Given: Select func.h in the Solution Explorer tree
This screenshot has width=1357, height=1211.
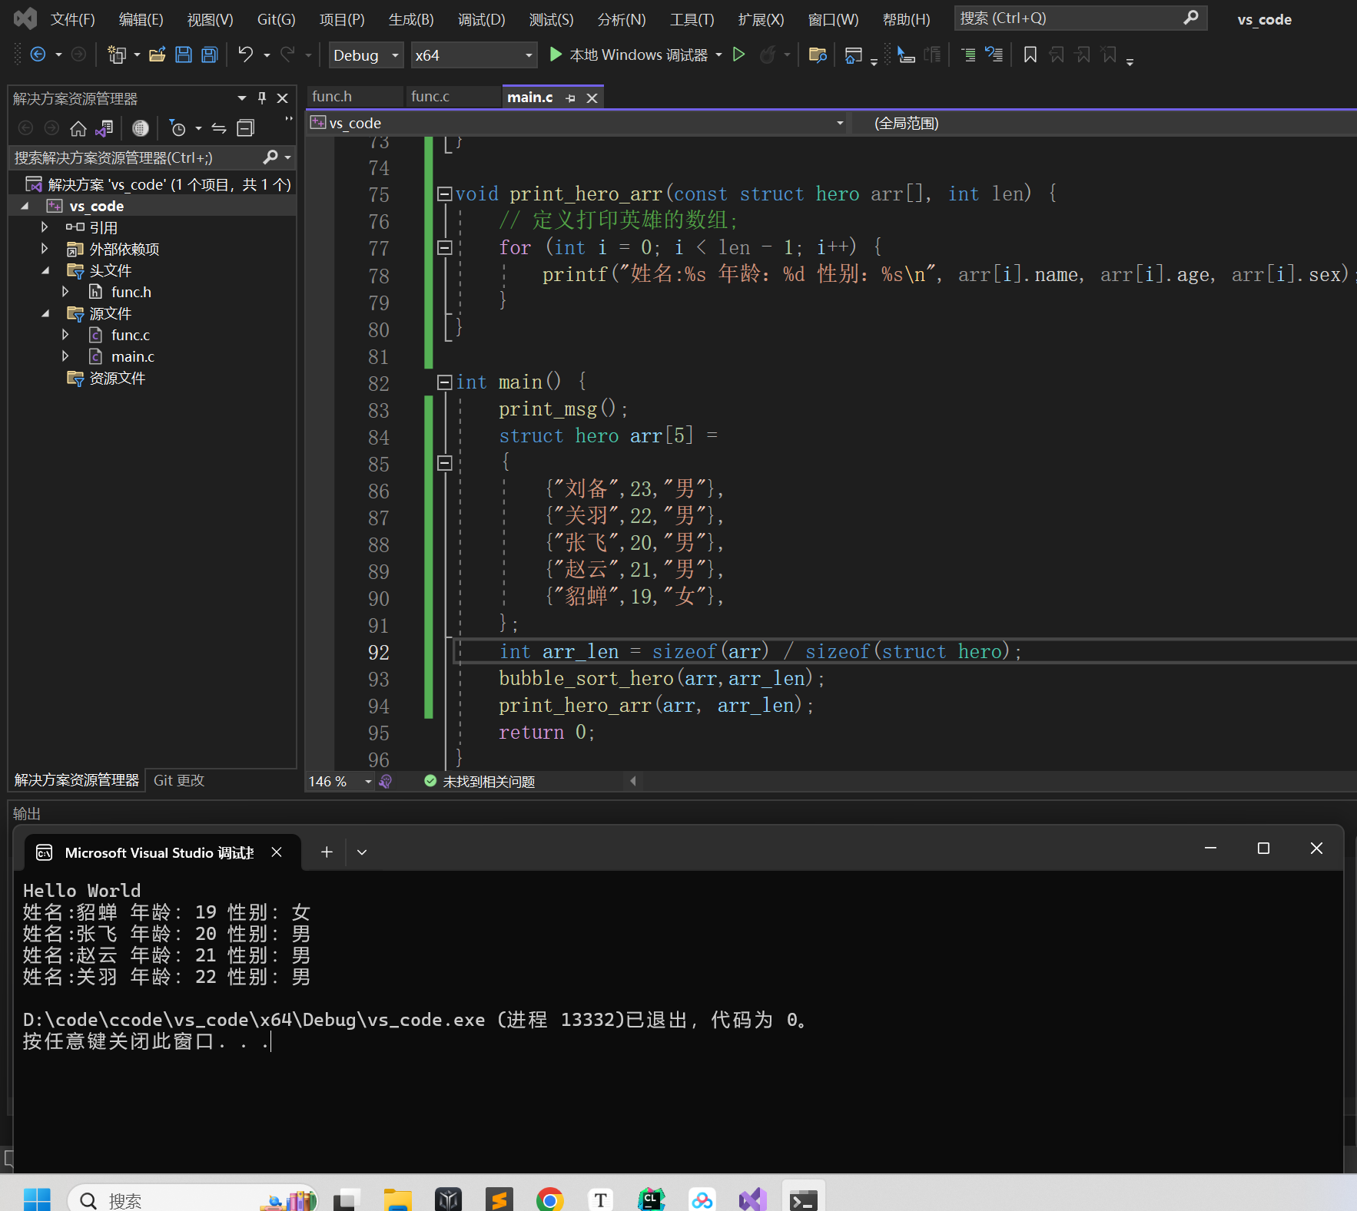Looking at the screenshot, I should click(x=131, y=292).
